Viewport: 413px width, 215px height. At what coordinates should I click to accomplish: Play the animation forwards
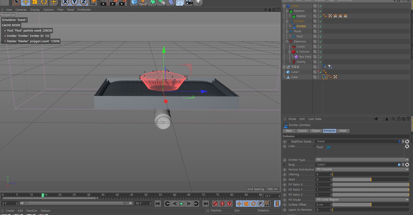click(181, 204)
